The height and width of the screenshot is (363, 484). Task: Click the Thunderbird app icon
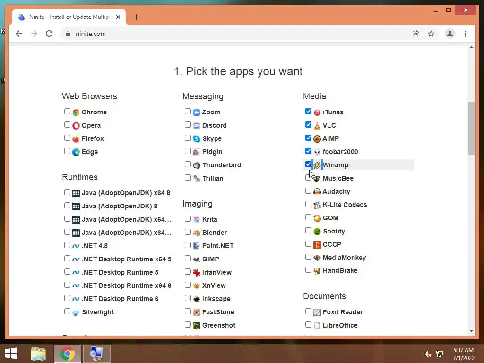[197, 165]
